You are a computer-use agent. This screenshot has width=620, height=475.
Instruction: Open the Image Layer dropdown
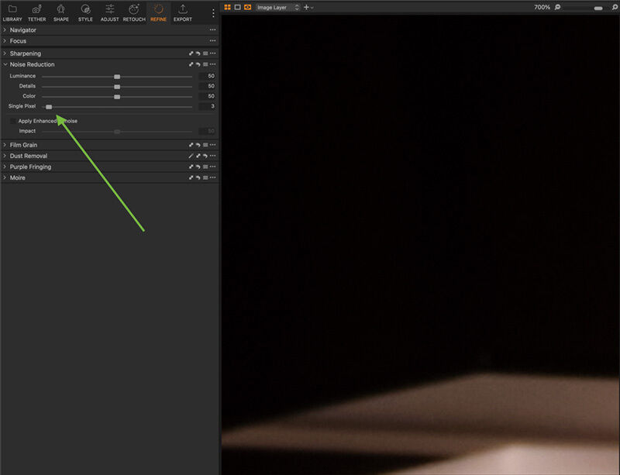pyautogui.click(x=278, y=8)
